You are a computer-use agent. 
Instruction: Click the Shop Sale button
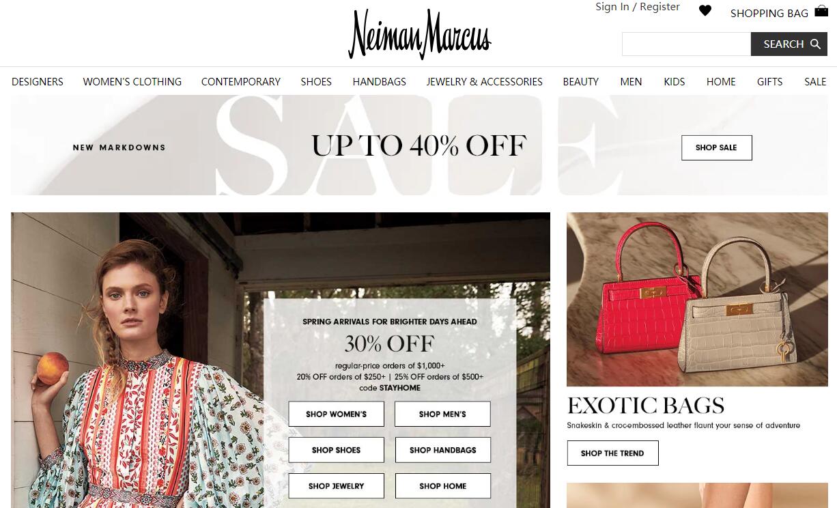coord(716,147)
